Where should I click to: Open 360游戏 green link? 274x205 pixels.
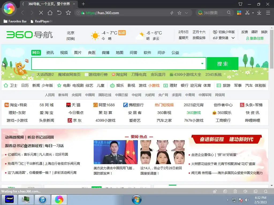click(194, 113)
